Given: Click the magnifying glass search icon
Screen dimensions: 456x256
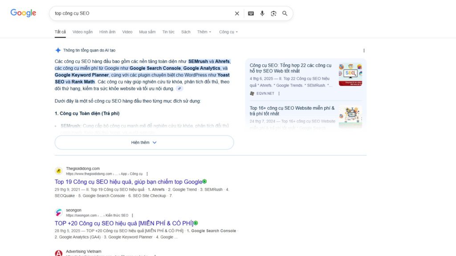Looking at the screenshot, I should pyautogui.click(x=285, y=13).
